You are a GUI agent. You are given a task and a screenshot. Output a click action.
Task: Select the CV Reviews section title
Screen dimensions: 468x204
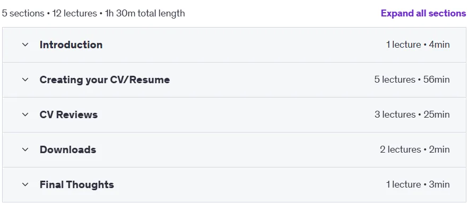(x=68, y=114)
